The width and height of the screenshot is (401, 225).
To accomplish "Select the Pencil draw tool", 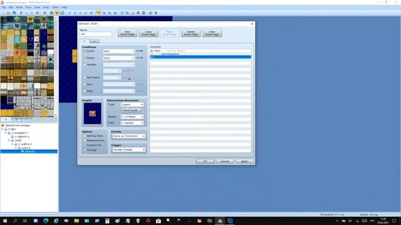I will [70, 12].
